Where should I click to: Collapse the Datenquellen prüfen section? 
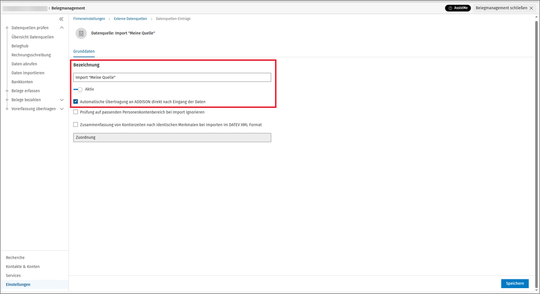pyautogui.click(x=62, y=28)
